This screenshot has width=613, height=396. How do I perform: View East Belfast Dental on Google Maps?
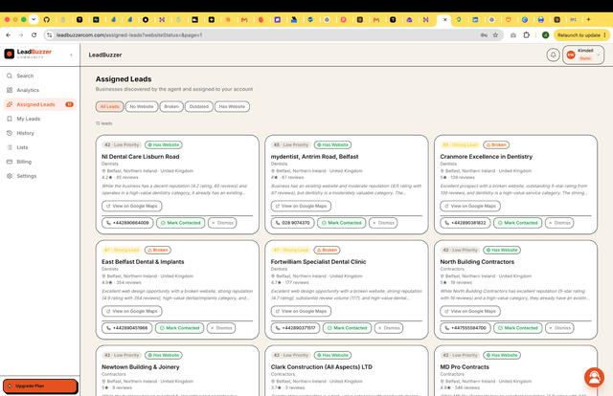coord(132,311)
